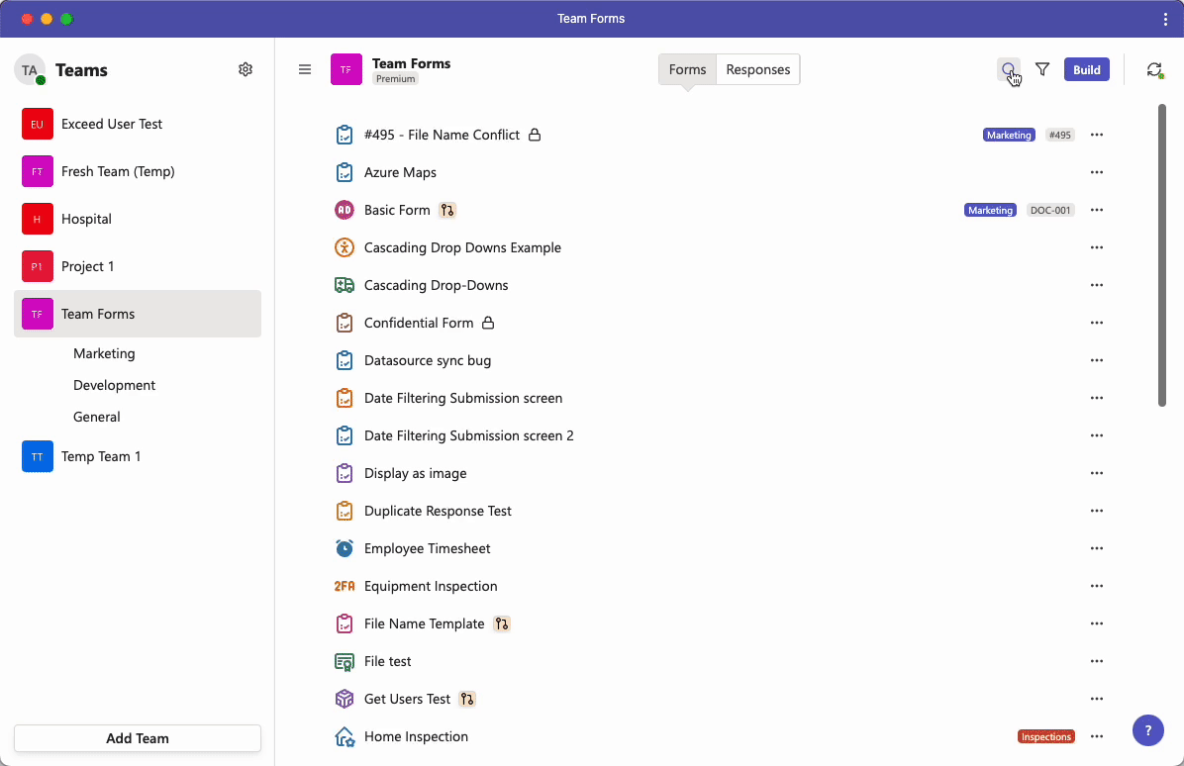Click the Inspections tag on Home Inspection
This screenshot has width=1184, height=766.
1045,736
